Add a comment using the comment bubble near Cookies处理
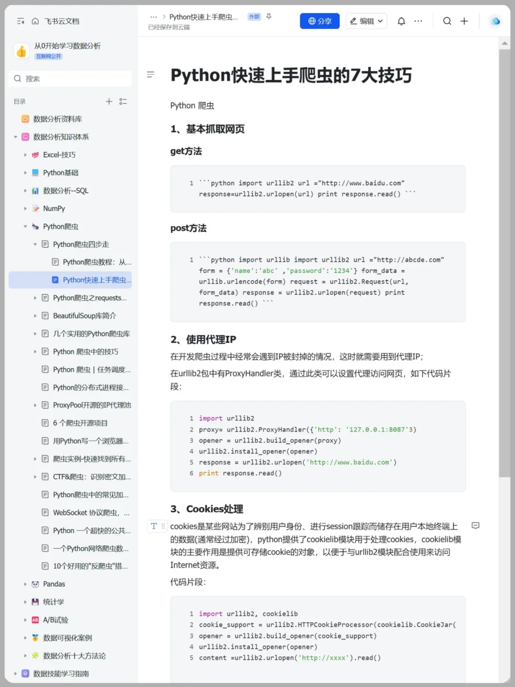Viewport: 515px width, 687px height. pos(475,526)
